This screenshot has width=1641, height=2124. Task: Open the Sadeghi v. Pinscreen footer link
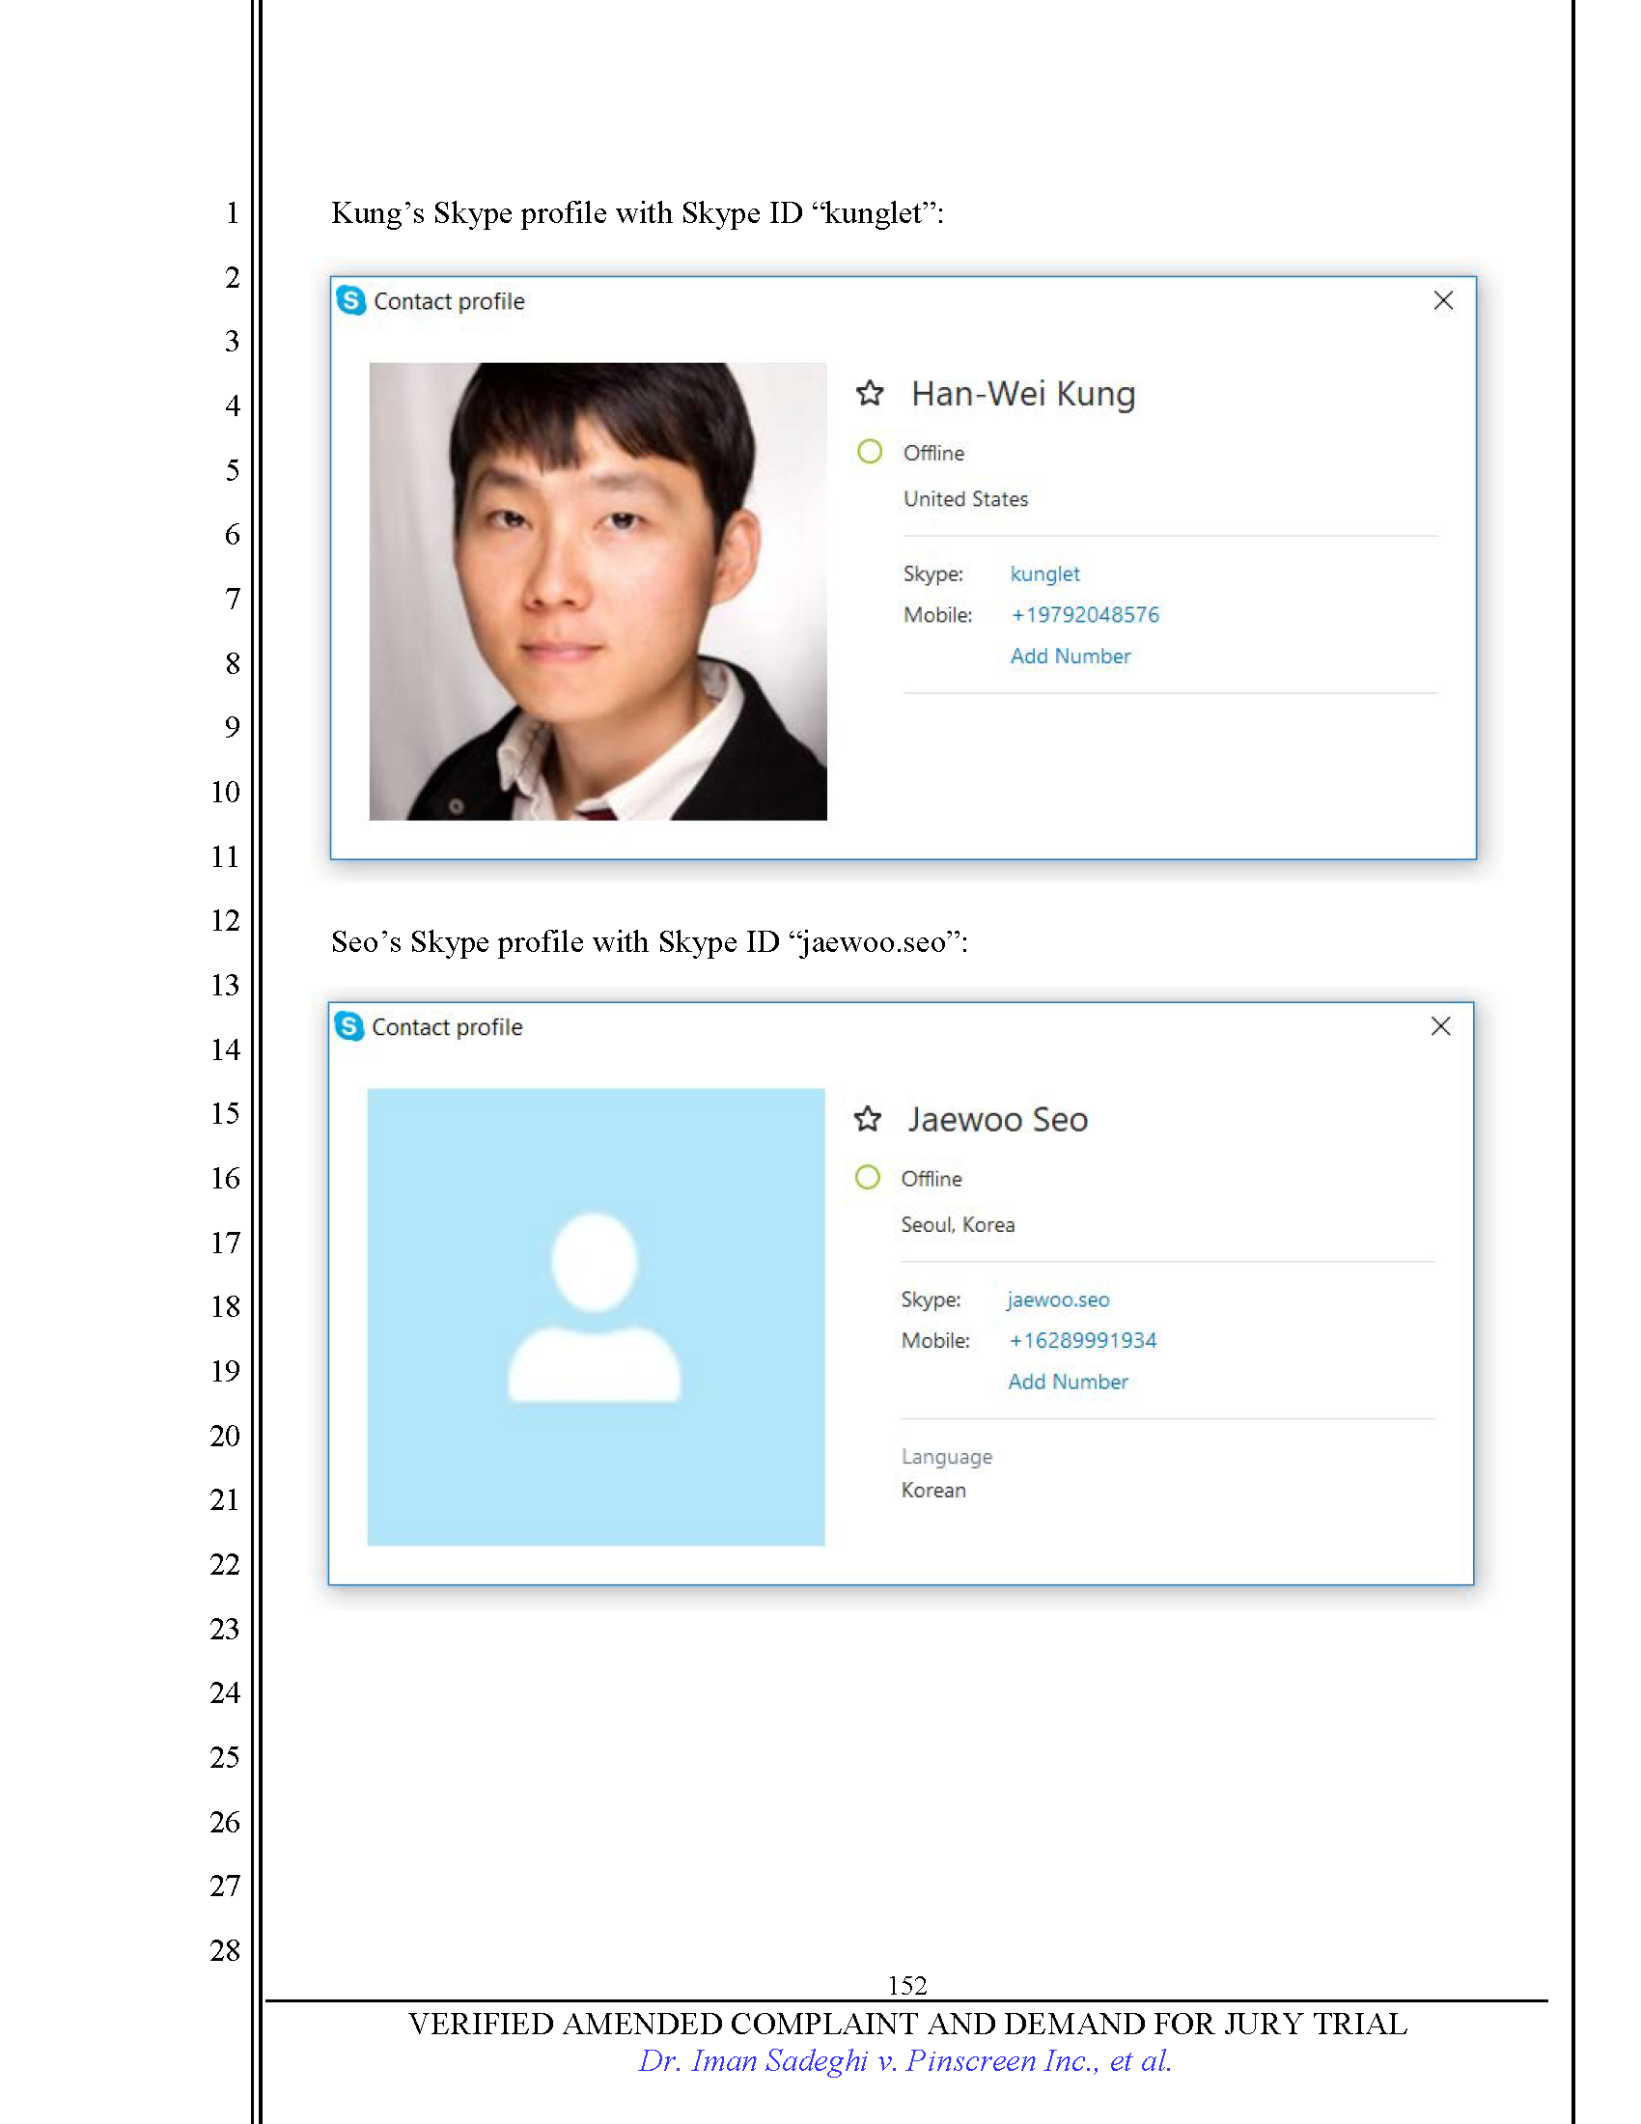click(x=904, y=2061)
